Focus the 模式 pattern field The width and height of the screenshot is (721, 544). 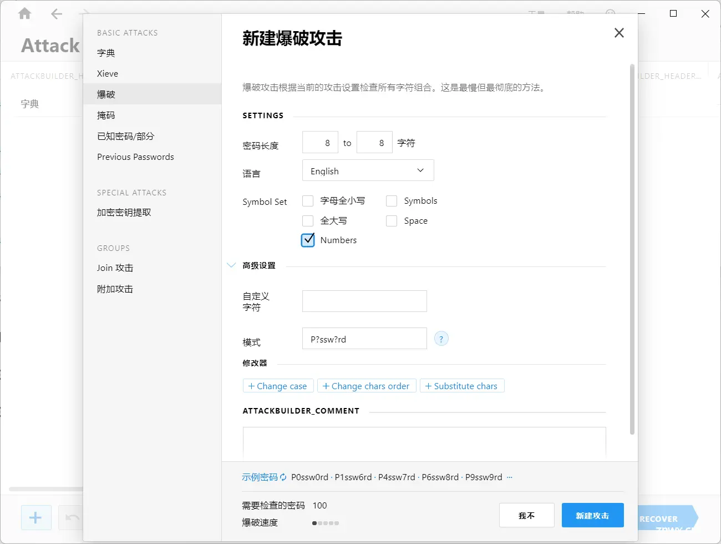tap(364, 339)
